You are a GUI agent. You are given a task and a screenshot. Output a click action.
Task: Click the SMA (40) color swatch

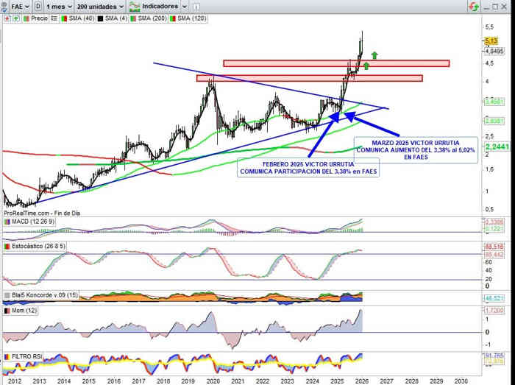pyautogui.click(x=65, y=17)
